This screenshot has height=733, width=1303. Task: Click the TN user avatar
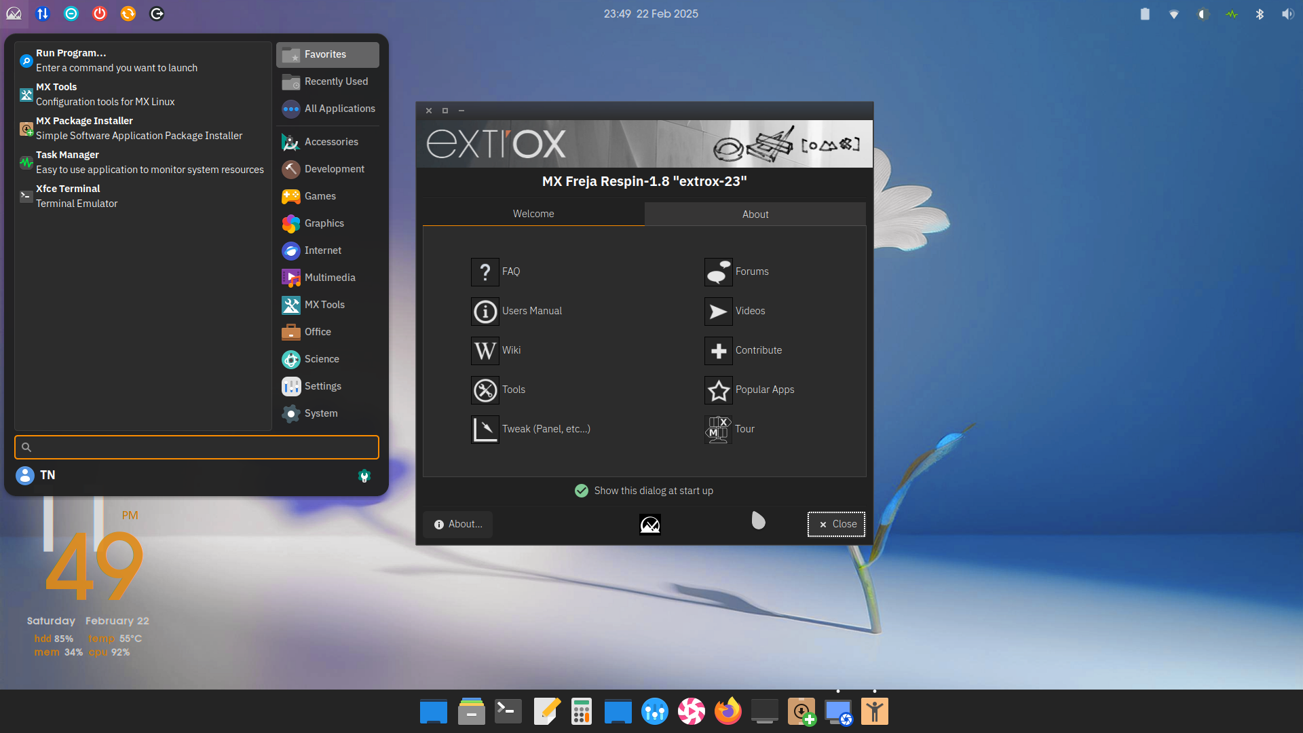click(x=25, y=476)
